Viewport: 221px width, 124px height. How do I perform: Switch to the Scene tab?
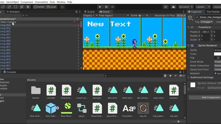click(89, 12)
